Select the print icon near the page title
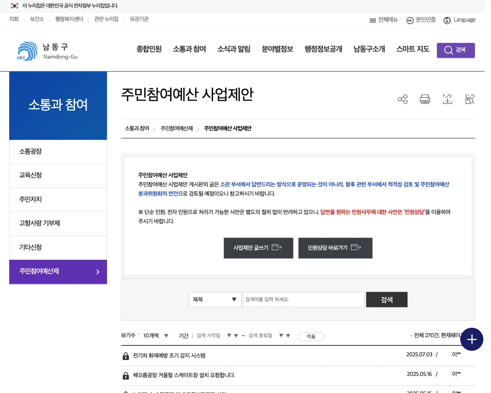Screen dimensions: 491x393 coord(425,99)
